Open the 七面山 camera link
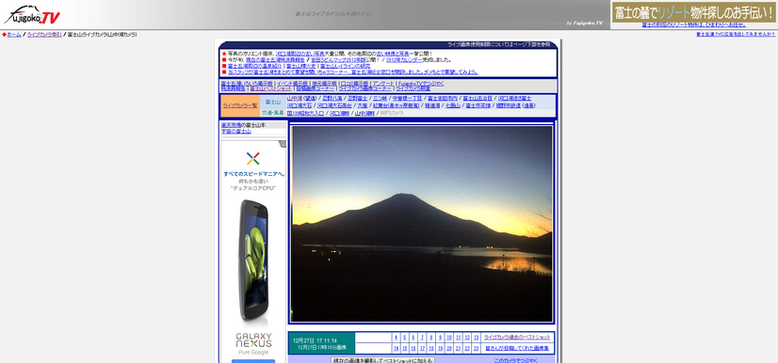 (452, 105)
